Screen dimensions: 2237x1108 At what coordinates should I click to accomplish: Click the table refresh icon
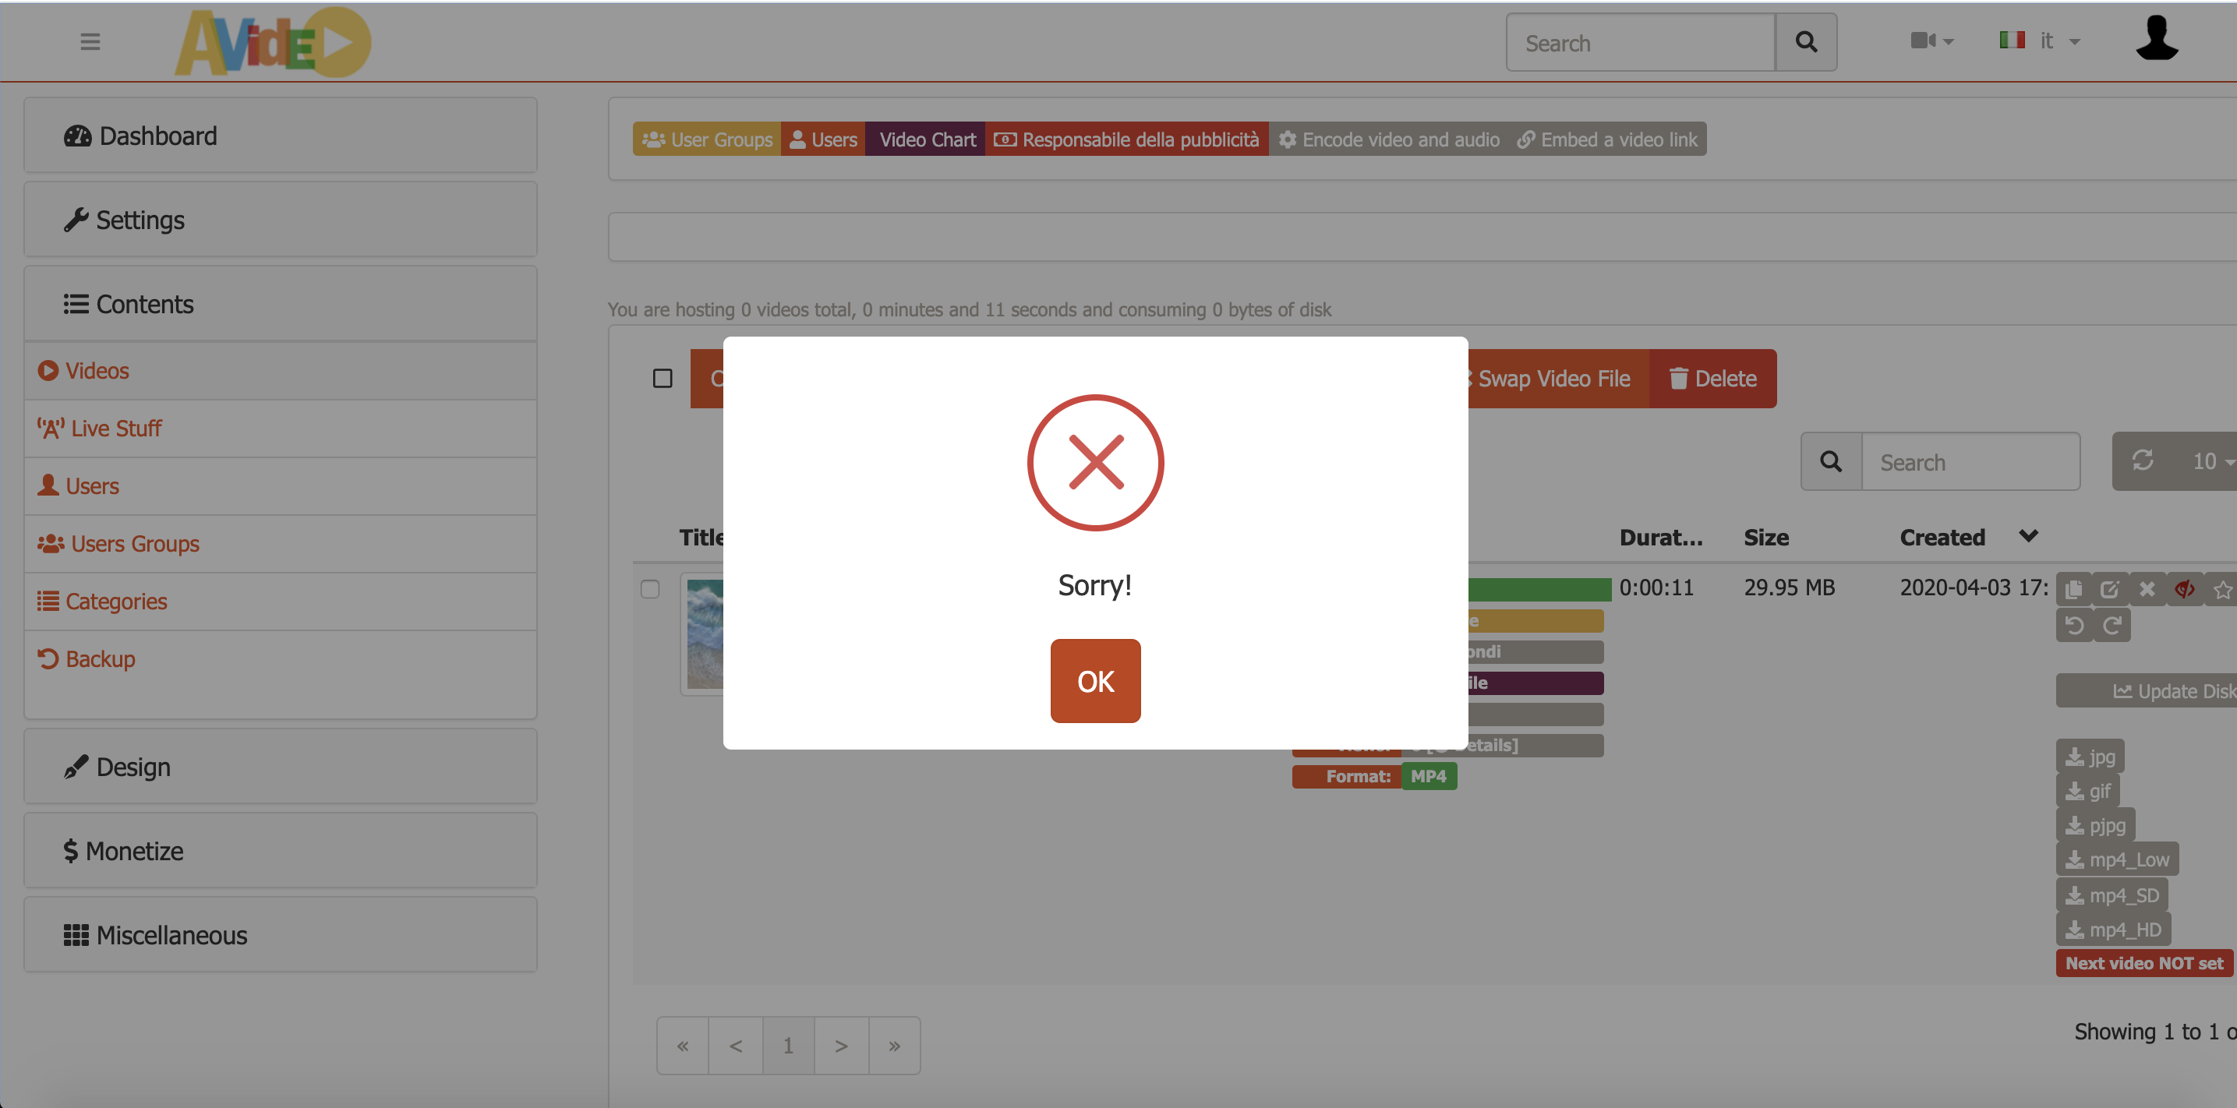coord(2143,460)
